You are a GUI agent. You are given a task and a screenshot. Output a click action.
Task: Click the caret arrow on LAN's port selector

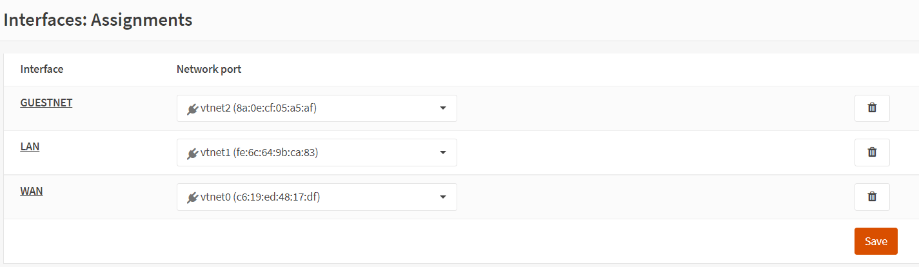click(x=443, y=152)
